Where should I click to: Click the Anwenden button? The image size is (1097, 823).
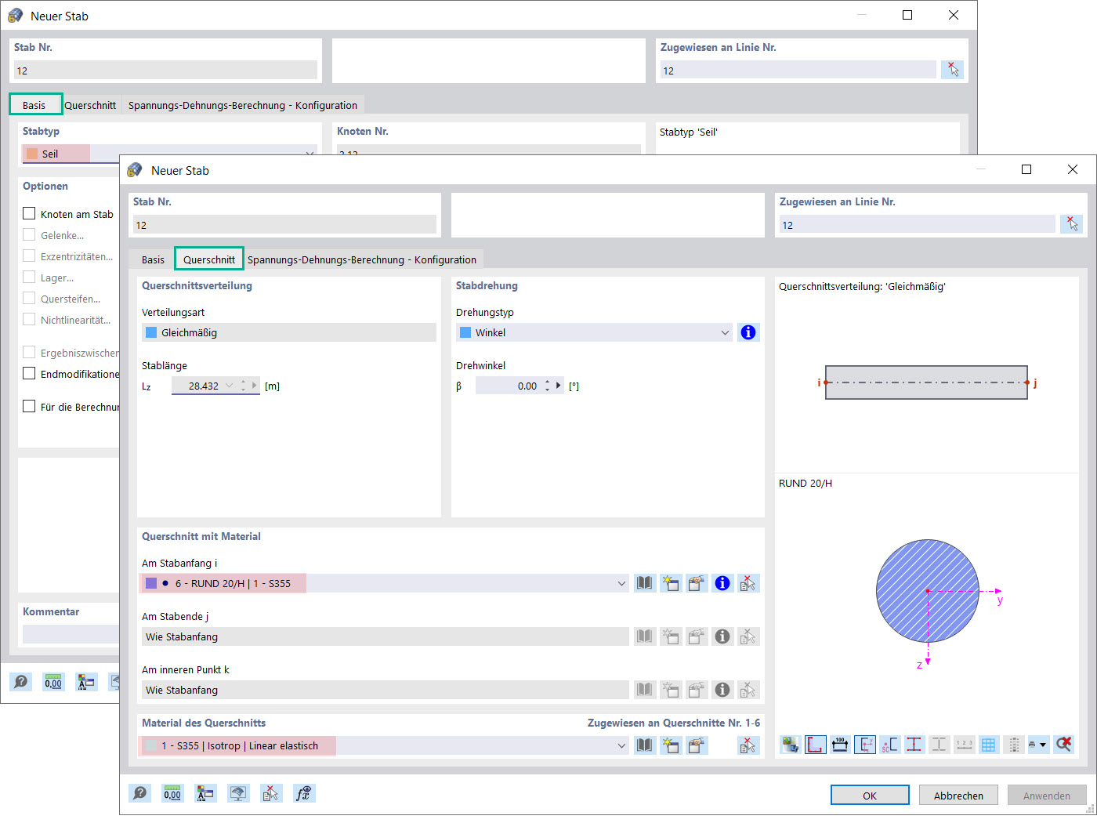(1047, 795)
